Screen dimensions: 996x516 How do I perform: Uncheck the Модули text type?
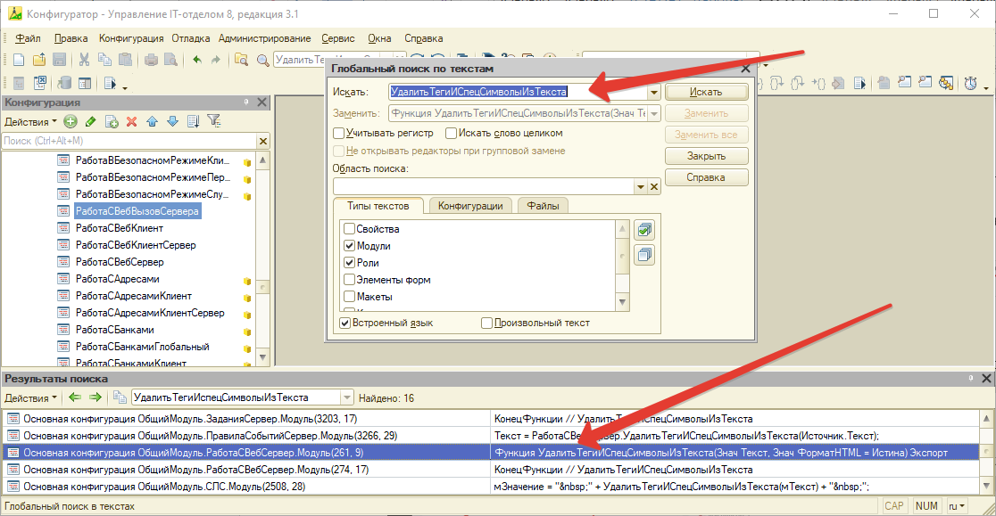point(350,246)
